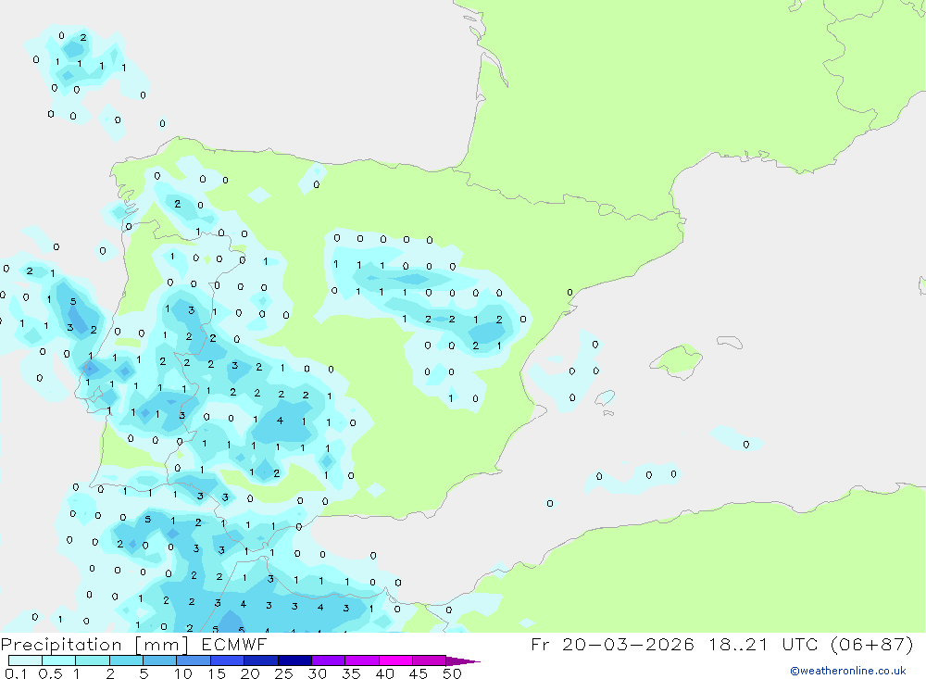Click the 'Fr 20-03-2026' date text

click(x=612, y=644)
